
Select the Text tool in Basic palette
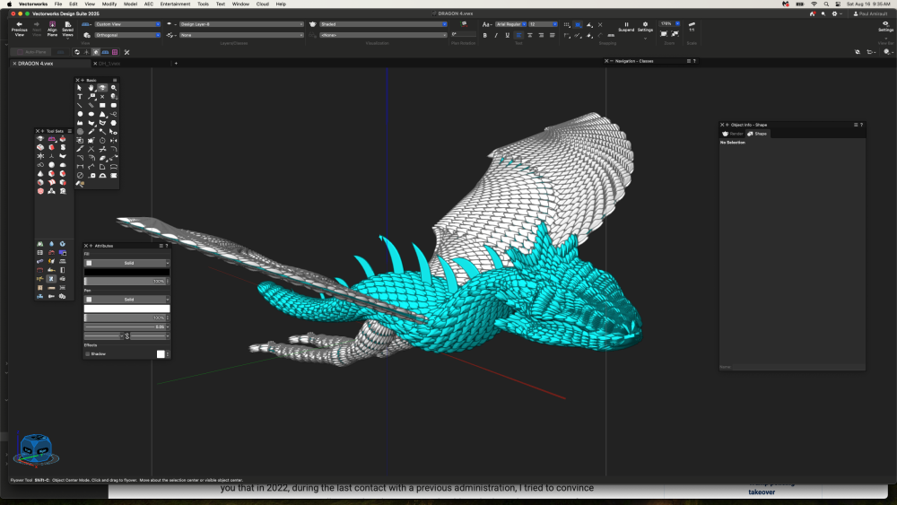click(x=80, y=97)
